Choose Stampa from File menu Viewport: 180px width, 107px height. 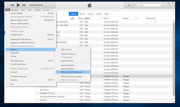[x=31, y=80]
